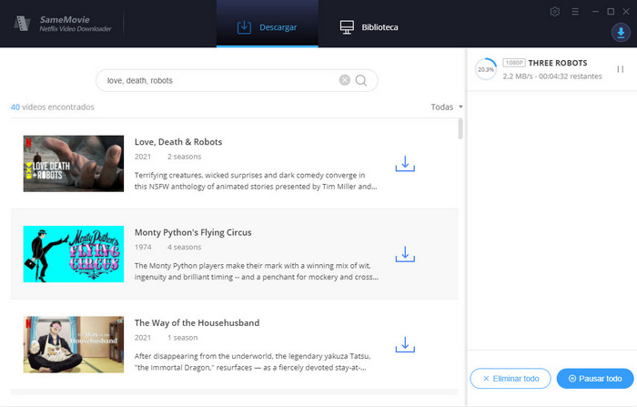Maximize the SameMovie window
Viewport: 637px width, 407px height.
[611, 12]
